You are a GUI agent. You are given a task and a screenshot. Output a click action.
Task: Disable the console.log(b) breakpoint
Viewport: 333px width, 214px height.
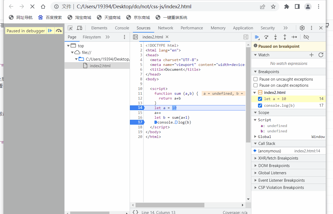coord(260,105)
